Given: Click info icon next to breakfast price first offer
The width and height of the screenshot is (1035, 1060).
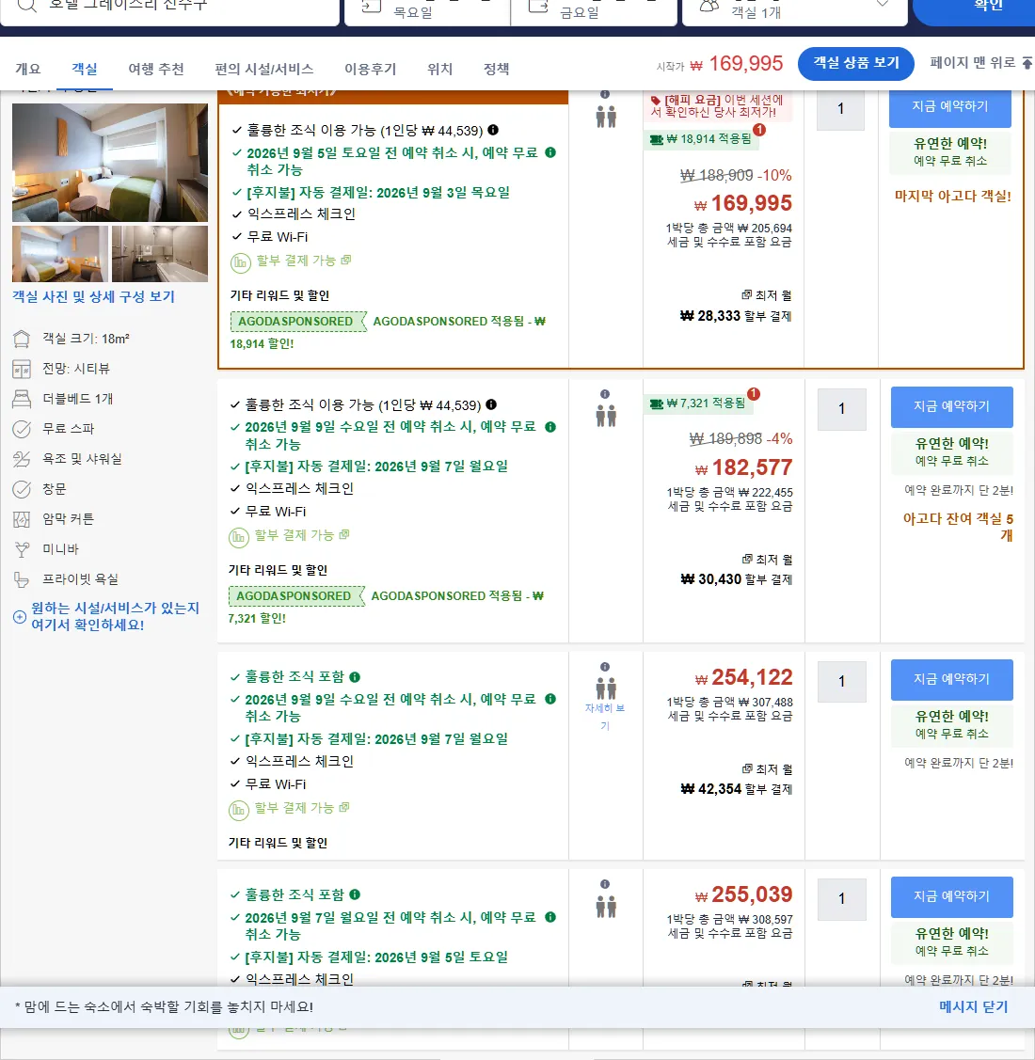Looking at the screenshot, I should (x=493, y=130).
